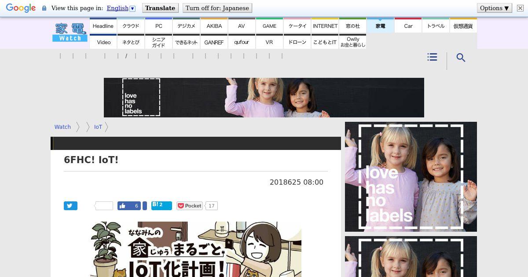Open the 仮想通貨 site tab
This screenshot has height=277, width=528.
(463, 26)
